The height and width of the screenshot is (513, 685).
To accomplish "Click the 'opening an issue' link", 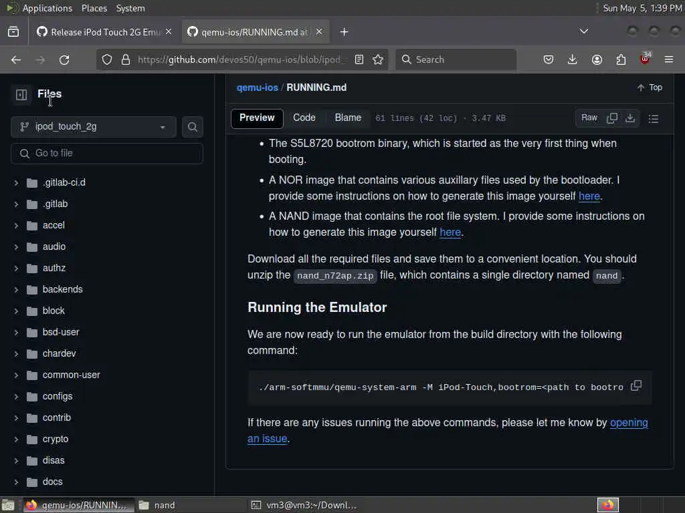I will pyautogui.click(x=628, y=423).
